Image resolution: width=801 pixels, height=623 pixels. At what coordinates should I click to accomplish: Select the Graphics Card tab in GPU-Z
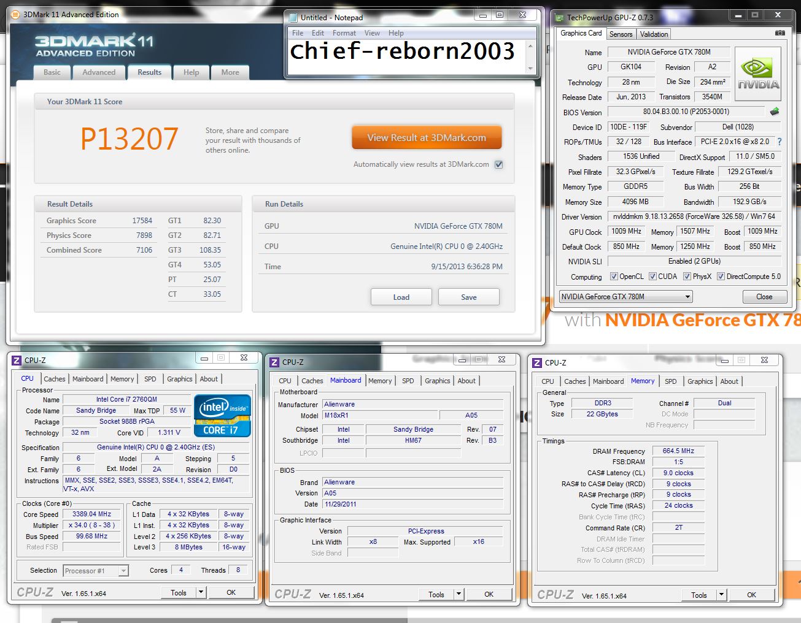pyautogui.click(x=581, y=33)
